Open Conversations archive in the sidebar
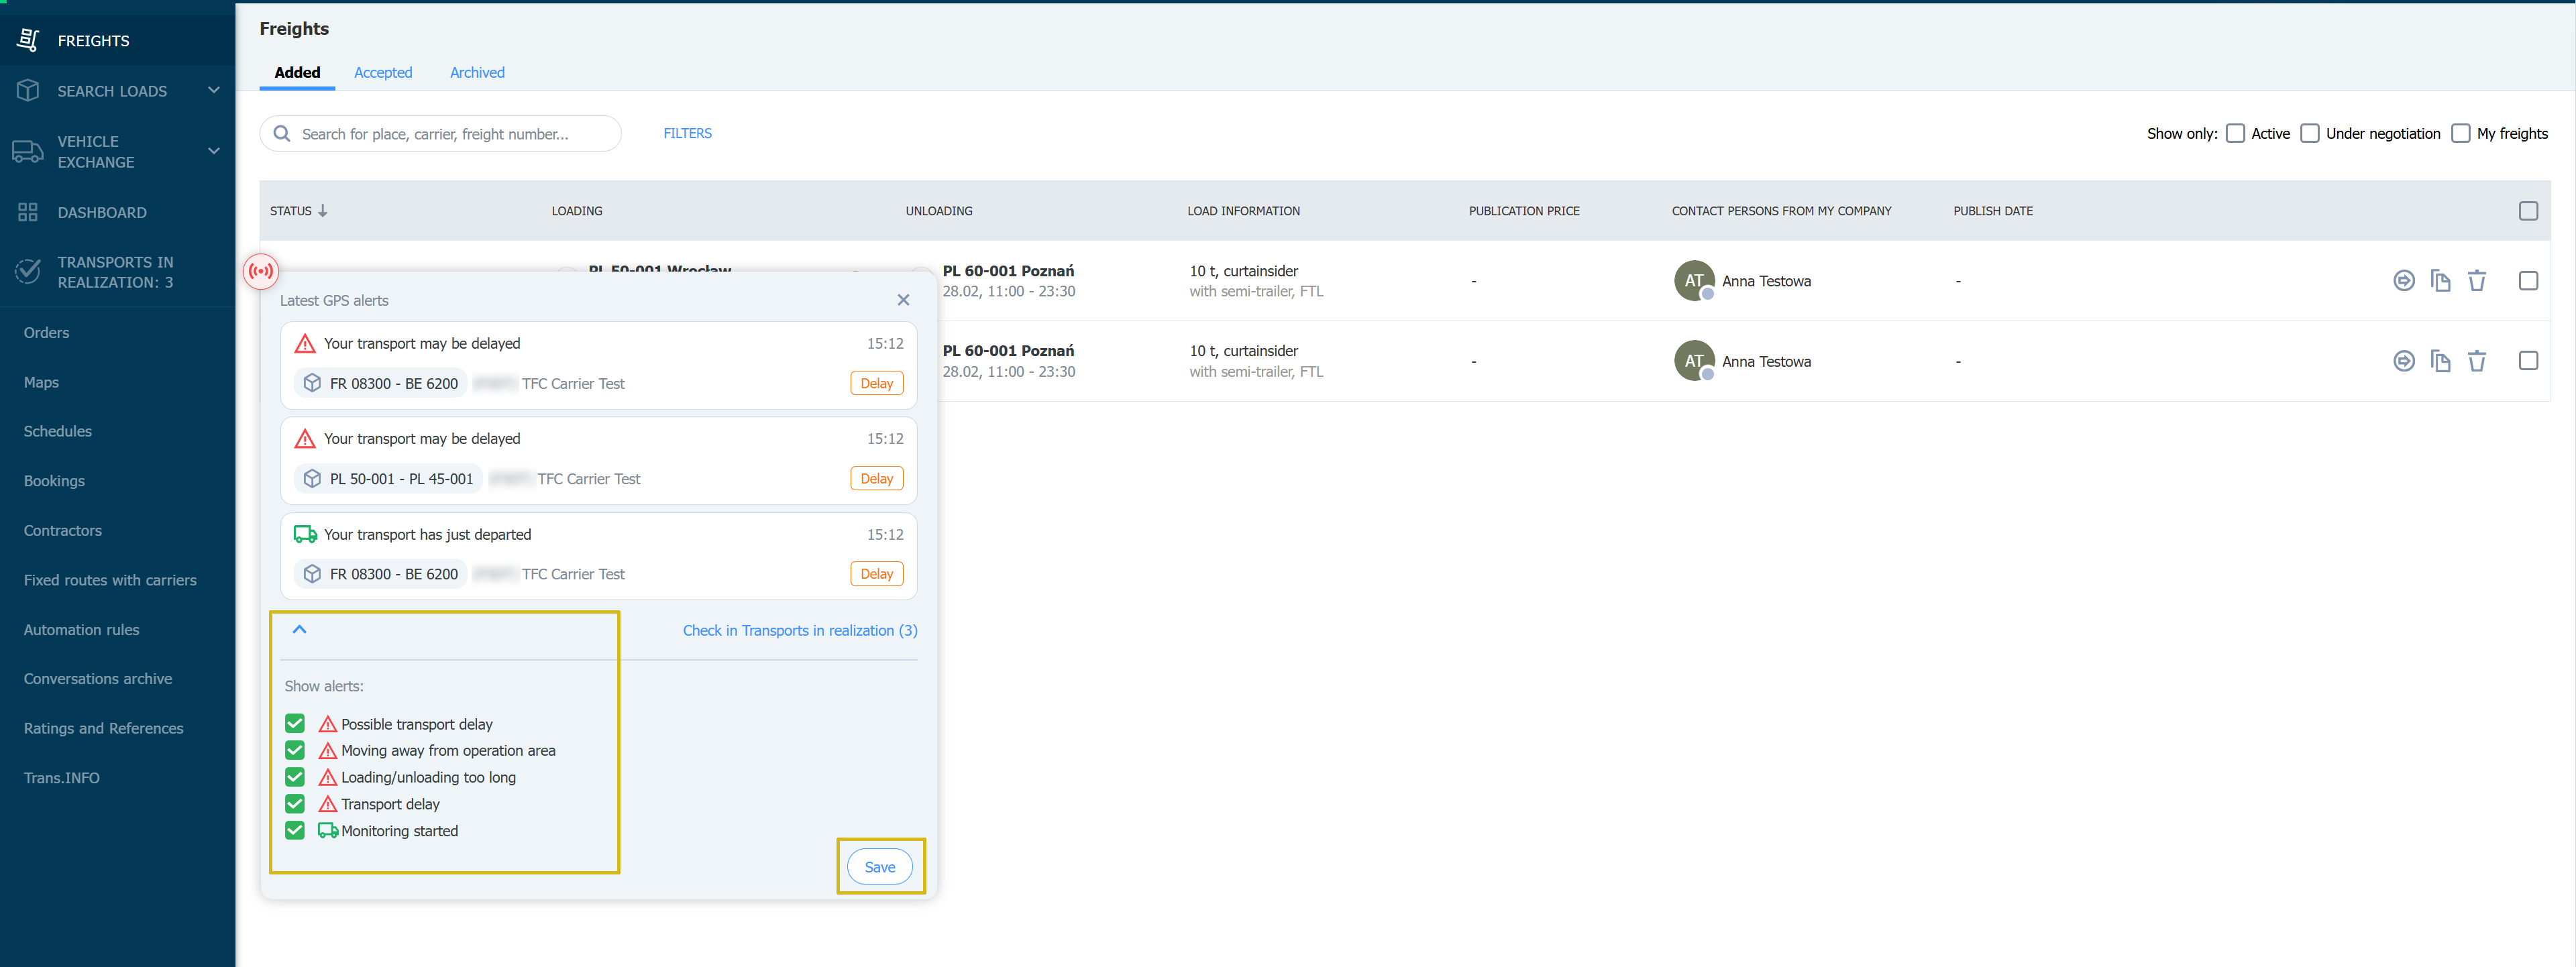The width and height of the screenshot is (2576, 967). point(98,678)
